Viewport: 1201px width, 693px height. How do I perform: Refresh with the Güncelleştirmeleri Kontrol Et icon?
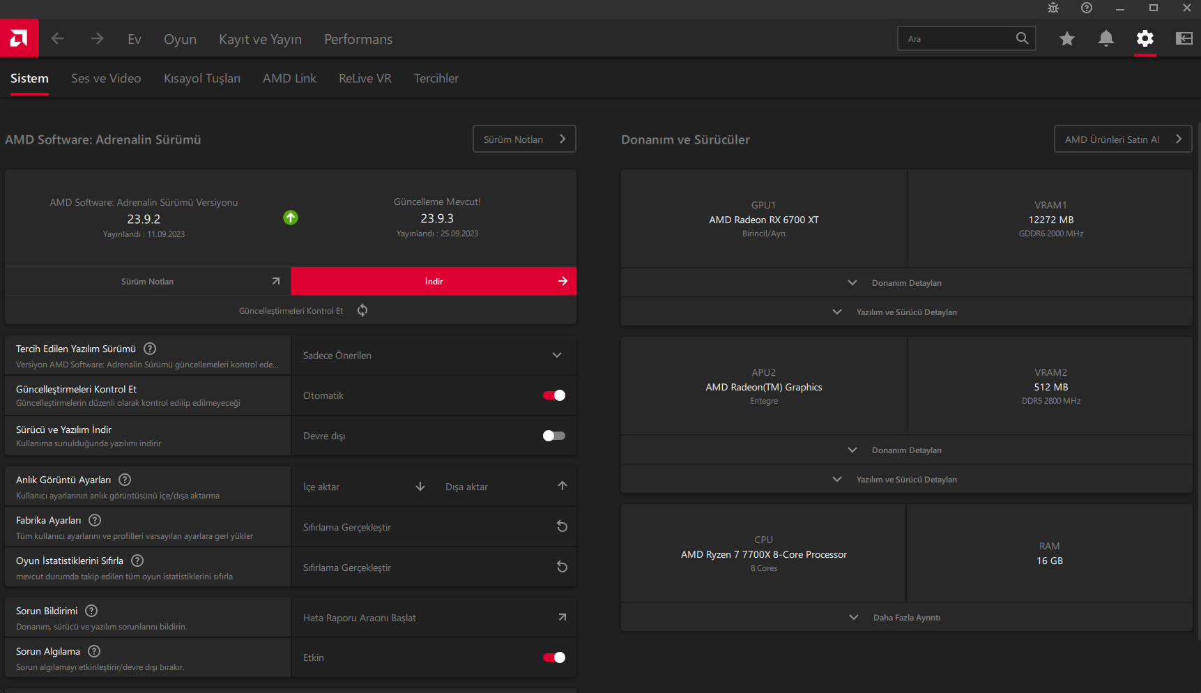[362, 310]
